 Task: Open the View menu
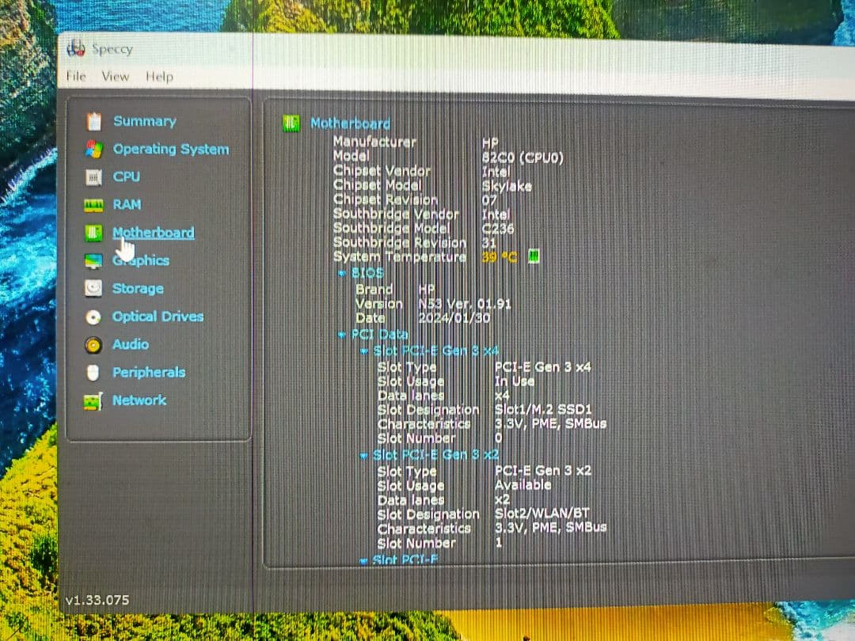pyautogui.click(x=116, y=76)
